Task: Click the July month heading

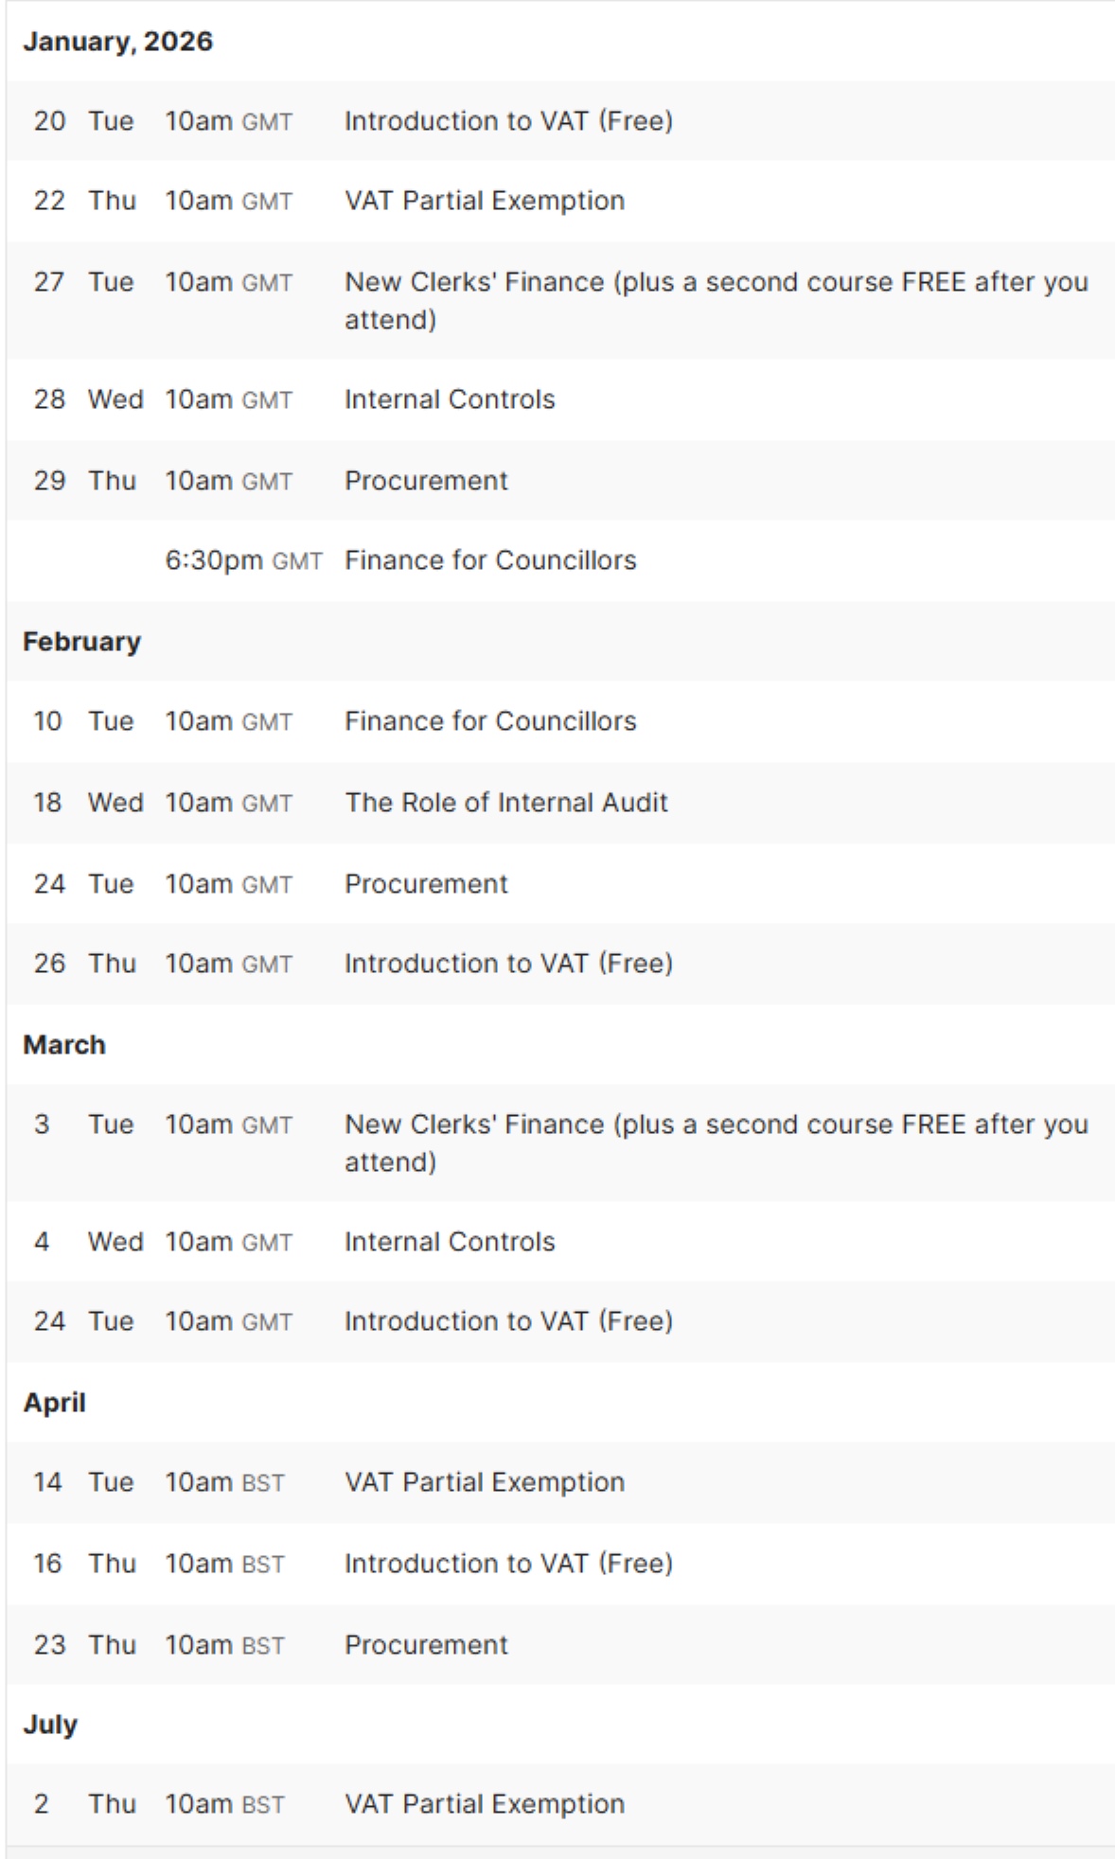Action: pos(50,1725)
